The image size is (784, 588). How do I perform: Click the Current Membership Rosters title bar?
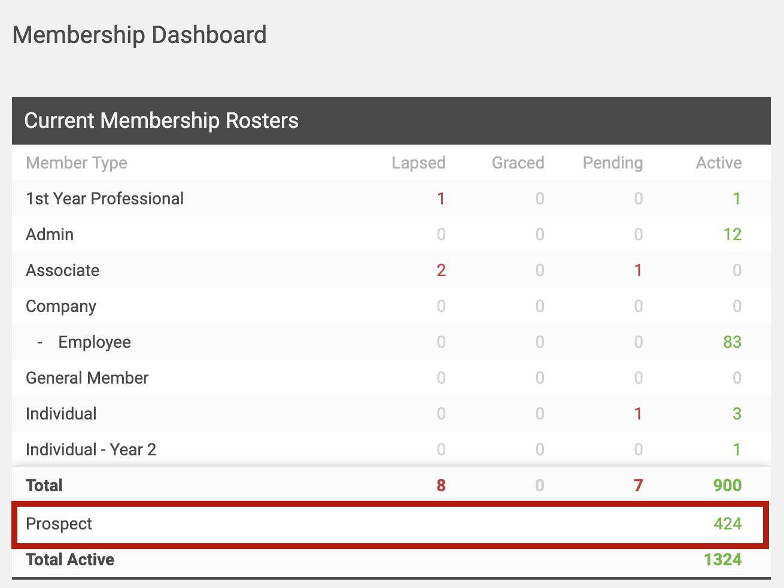(x=161, y=121)
